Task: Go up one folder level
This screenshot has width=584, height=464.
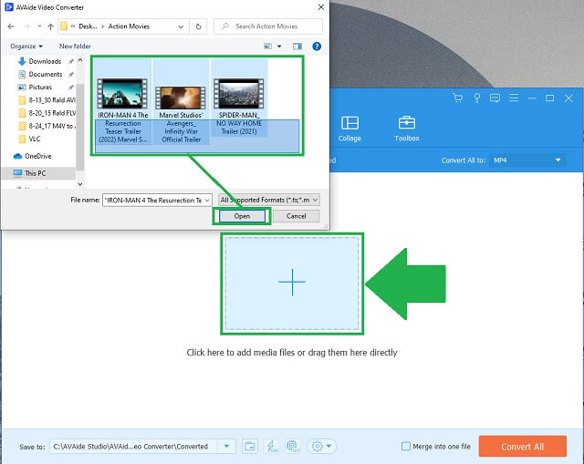Action: coord(51,26)
